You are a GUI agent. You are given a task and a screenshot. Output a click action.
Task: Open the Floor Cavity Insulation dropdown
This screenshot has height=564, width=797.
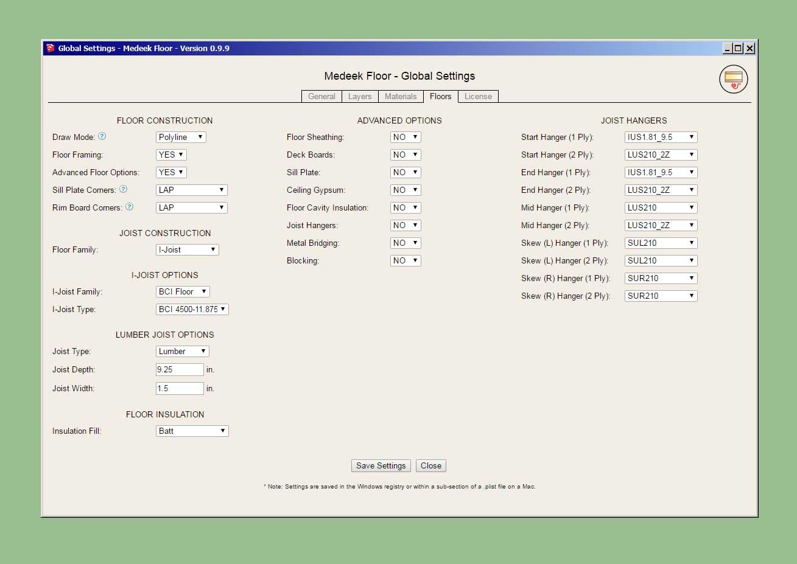pos(406,207)
